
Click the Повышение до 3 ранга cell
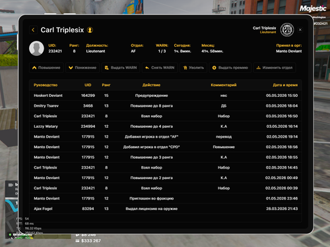coord(151,157)
